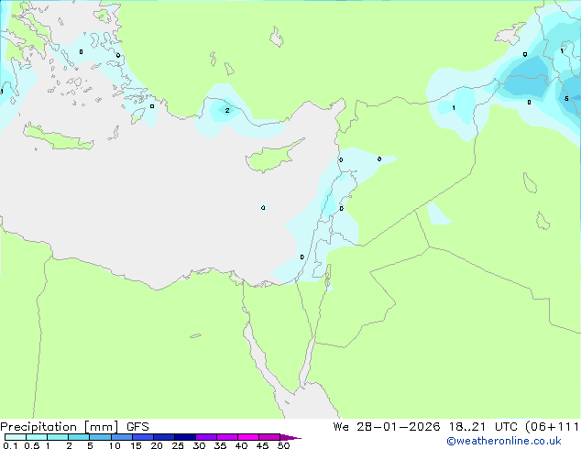The width and height of the screenshot is (581, 449).
Task: Click the 25–30 mm navy legend swatch
Action: pyautogui.click(x=184, y=437)
